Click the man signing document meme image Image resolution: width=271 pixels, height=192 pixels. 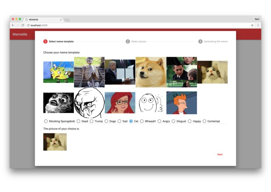120,72
